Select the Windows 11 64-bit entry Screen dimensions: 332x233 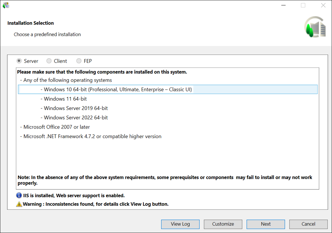click(65, 99)
